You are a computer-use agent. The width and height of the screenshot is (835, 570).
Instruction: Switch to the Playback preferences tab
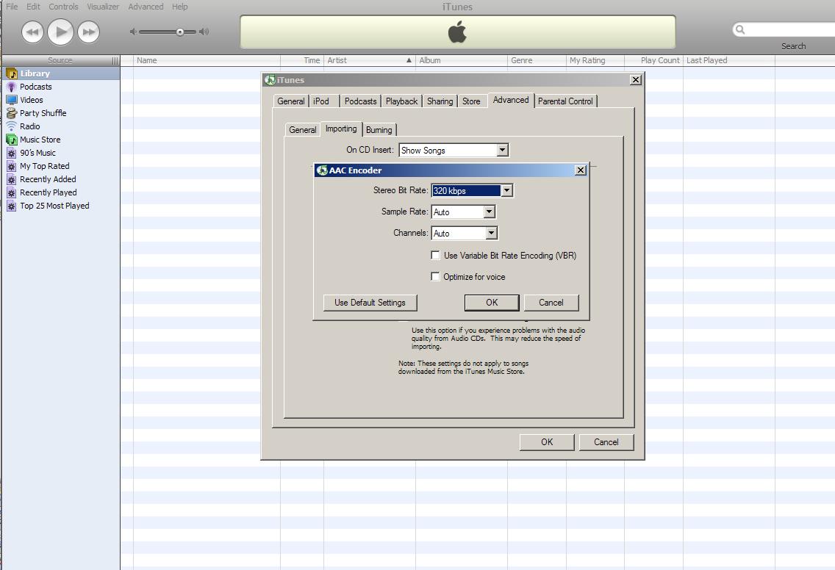point(401,101)
